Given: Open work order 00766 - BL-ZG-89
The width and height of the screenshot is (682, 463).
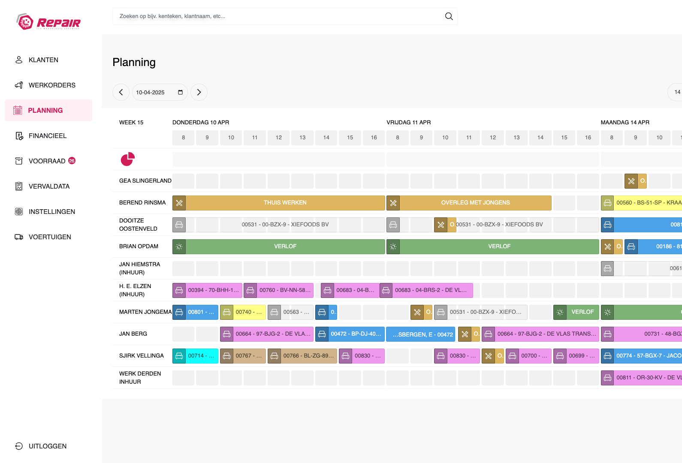Looking at the screenshot, I should pyautogui.click(x=308, y=356).
